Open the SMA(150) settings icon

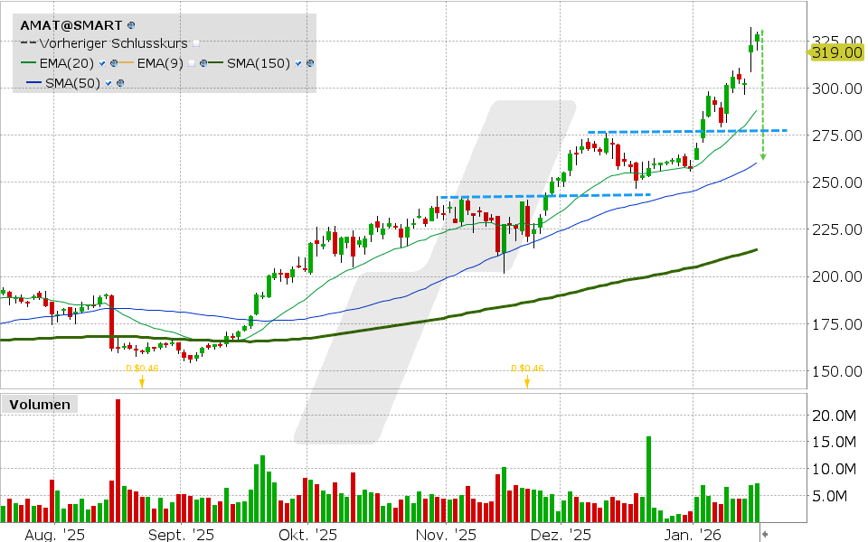(309, 62)
